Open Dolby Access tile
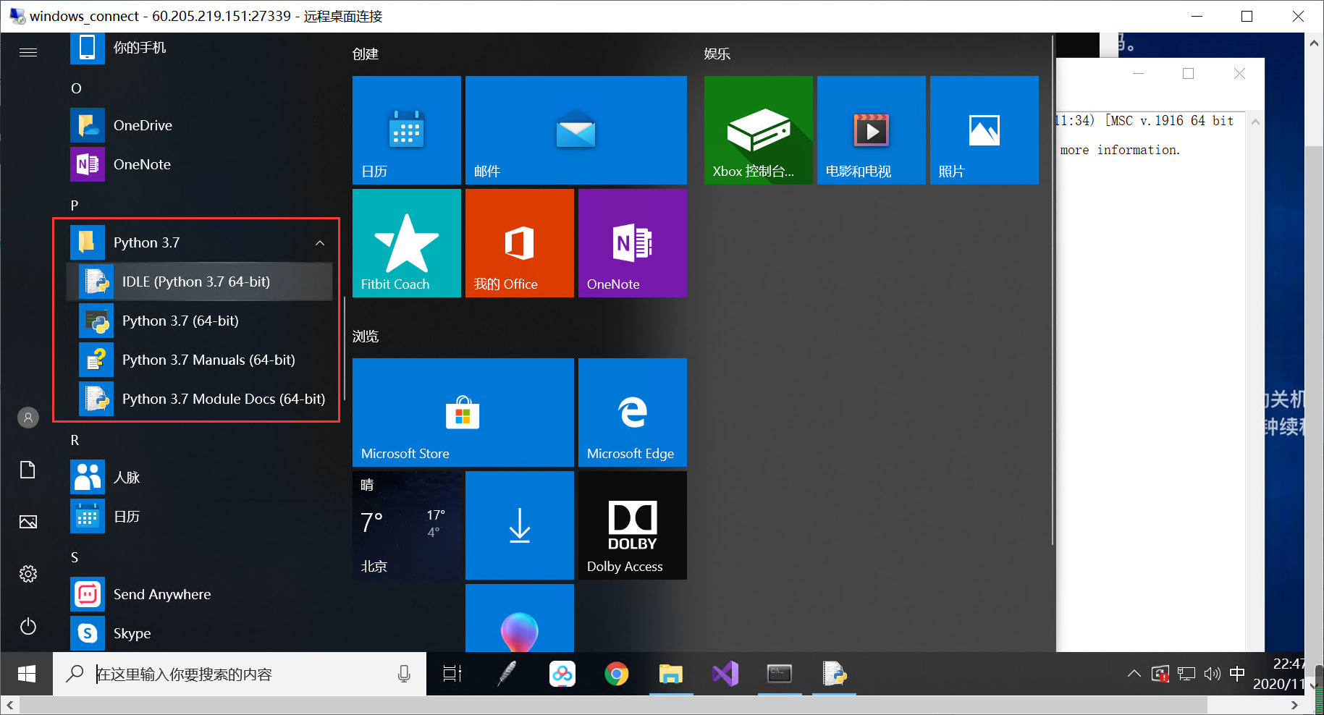Viewport: 1324px width, 715px height. pos(633,525)
